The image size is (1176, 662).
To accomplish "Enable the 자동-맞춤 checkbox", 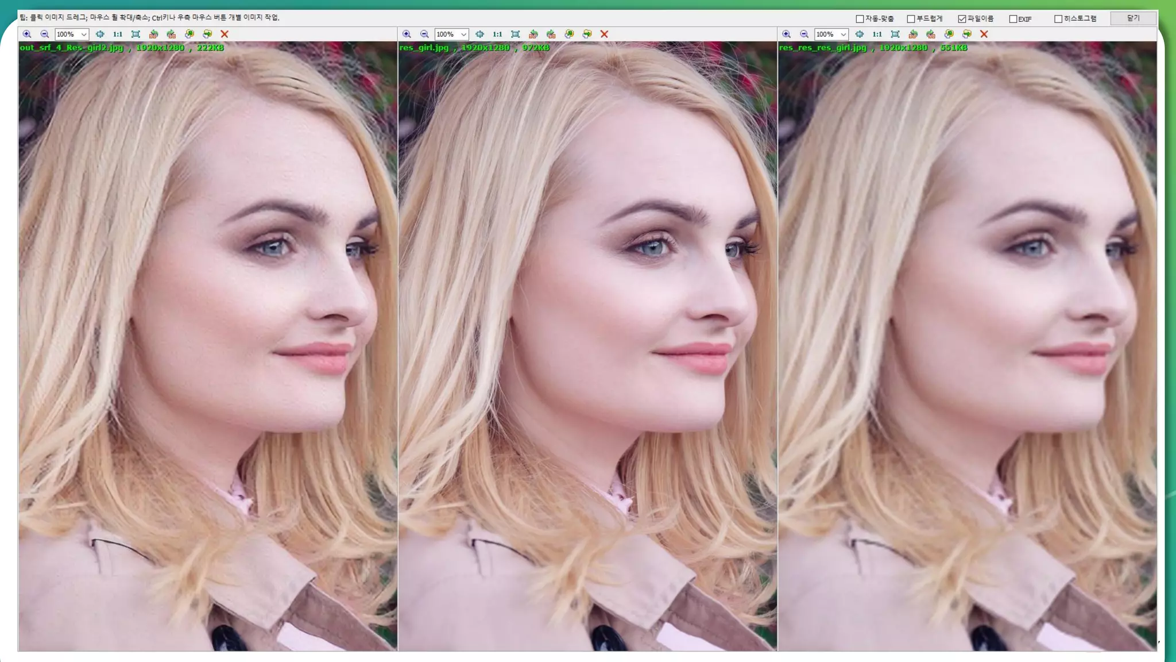I will [860, 19].
